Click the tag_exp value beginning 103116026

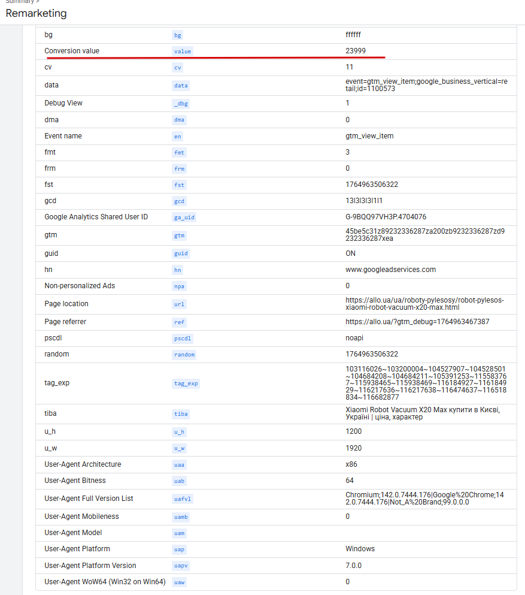point(426,383)
